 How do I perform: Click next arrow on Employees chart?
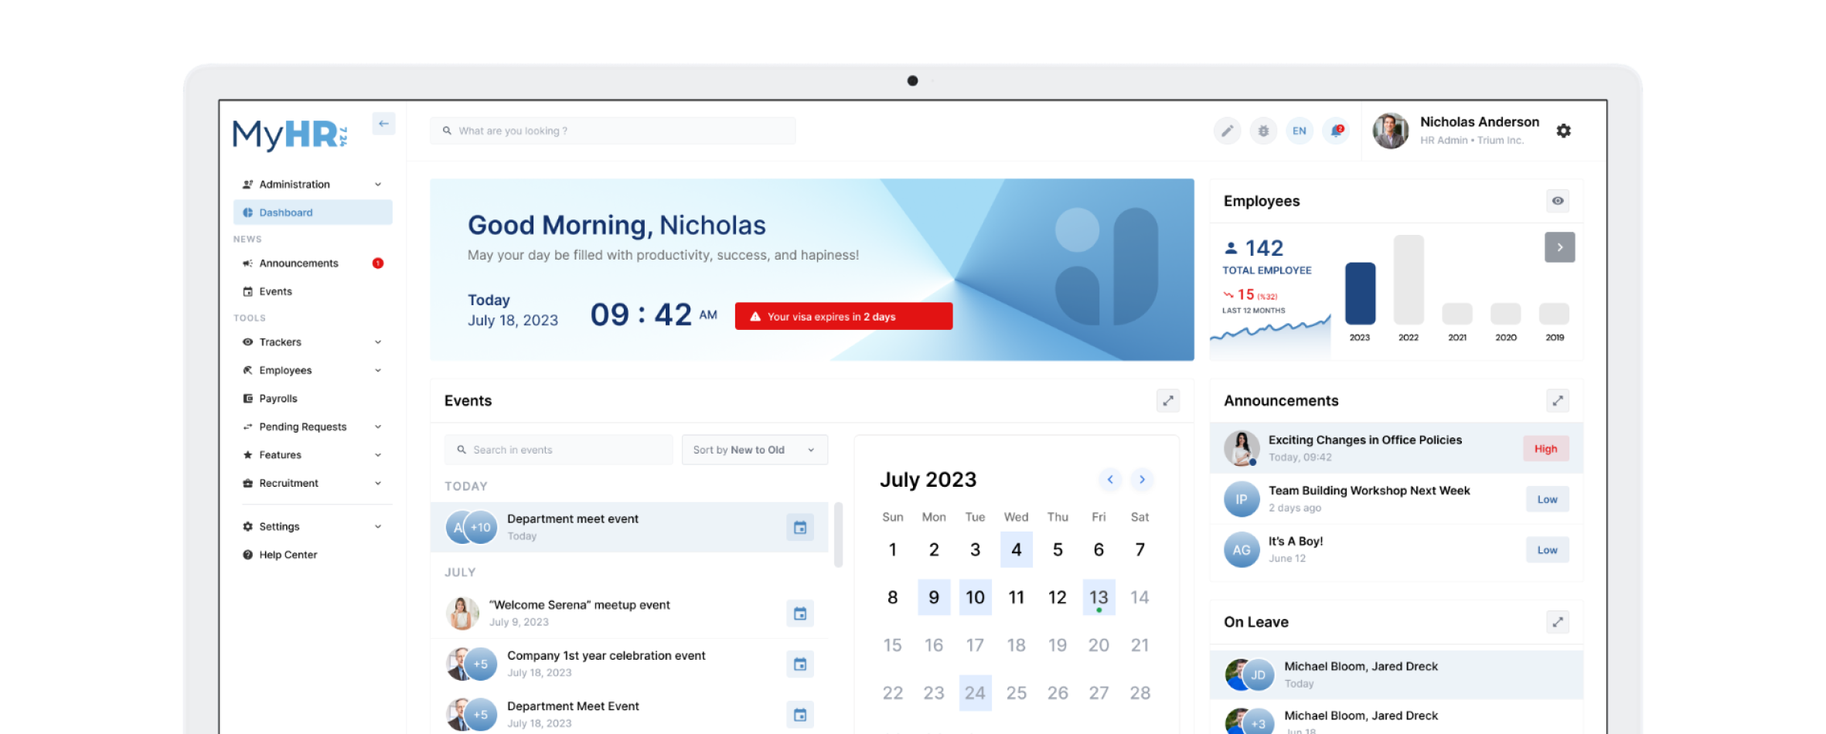point(1559,247)
